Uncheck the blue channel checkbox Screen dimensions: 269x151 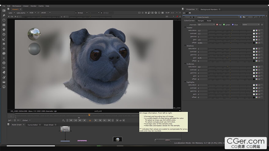[x=233, y=24]
